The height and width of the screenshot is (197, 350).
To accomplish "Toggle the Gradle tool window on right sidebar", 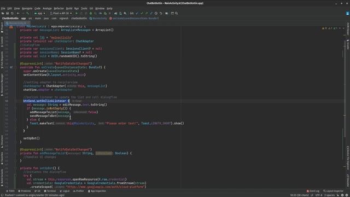I will 348,44.
